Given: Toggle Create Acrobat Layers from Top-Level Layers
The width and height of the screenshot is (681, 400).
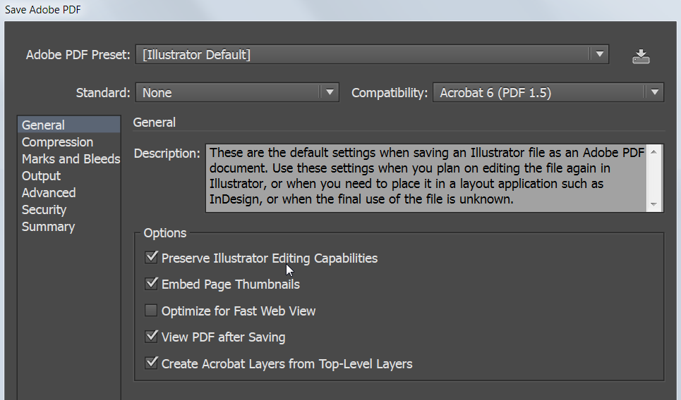Looking at the screenshot, I should pos(151,363).
